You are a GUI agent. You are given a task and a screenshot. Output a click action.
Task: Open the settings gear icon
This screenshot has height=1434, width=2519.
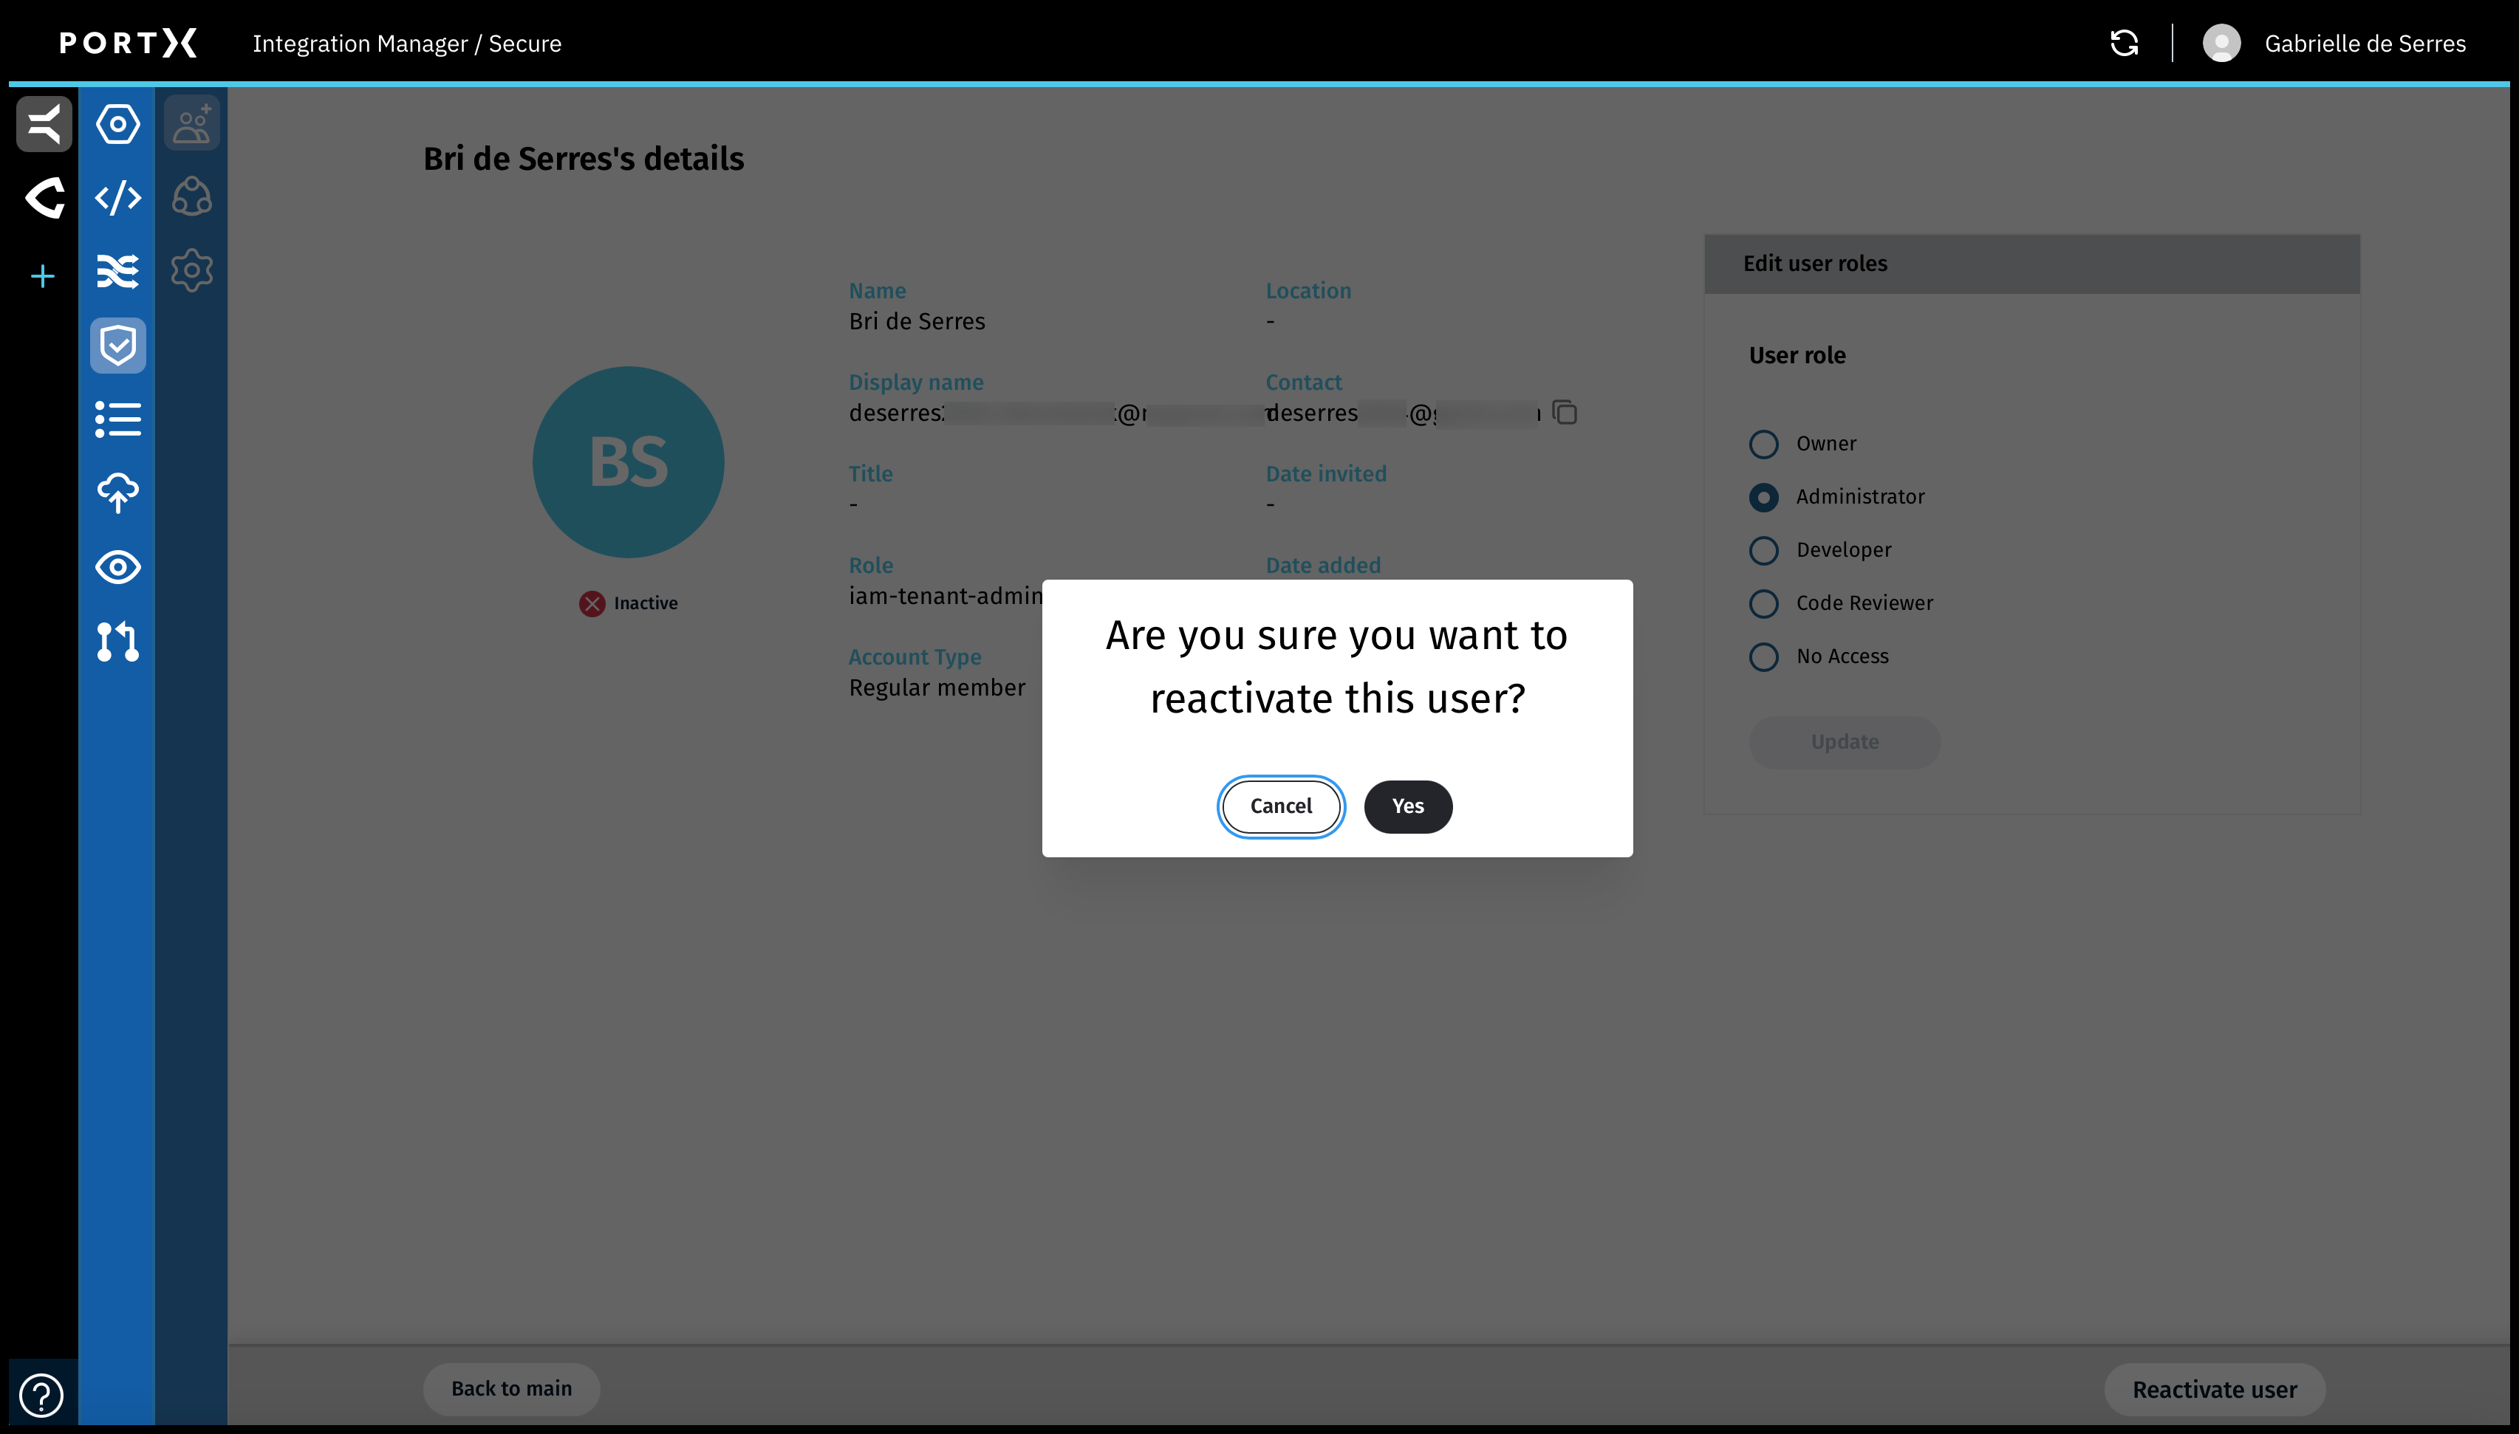pyautogui.click(x=192, y=270)
